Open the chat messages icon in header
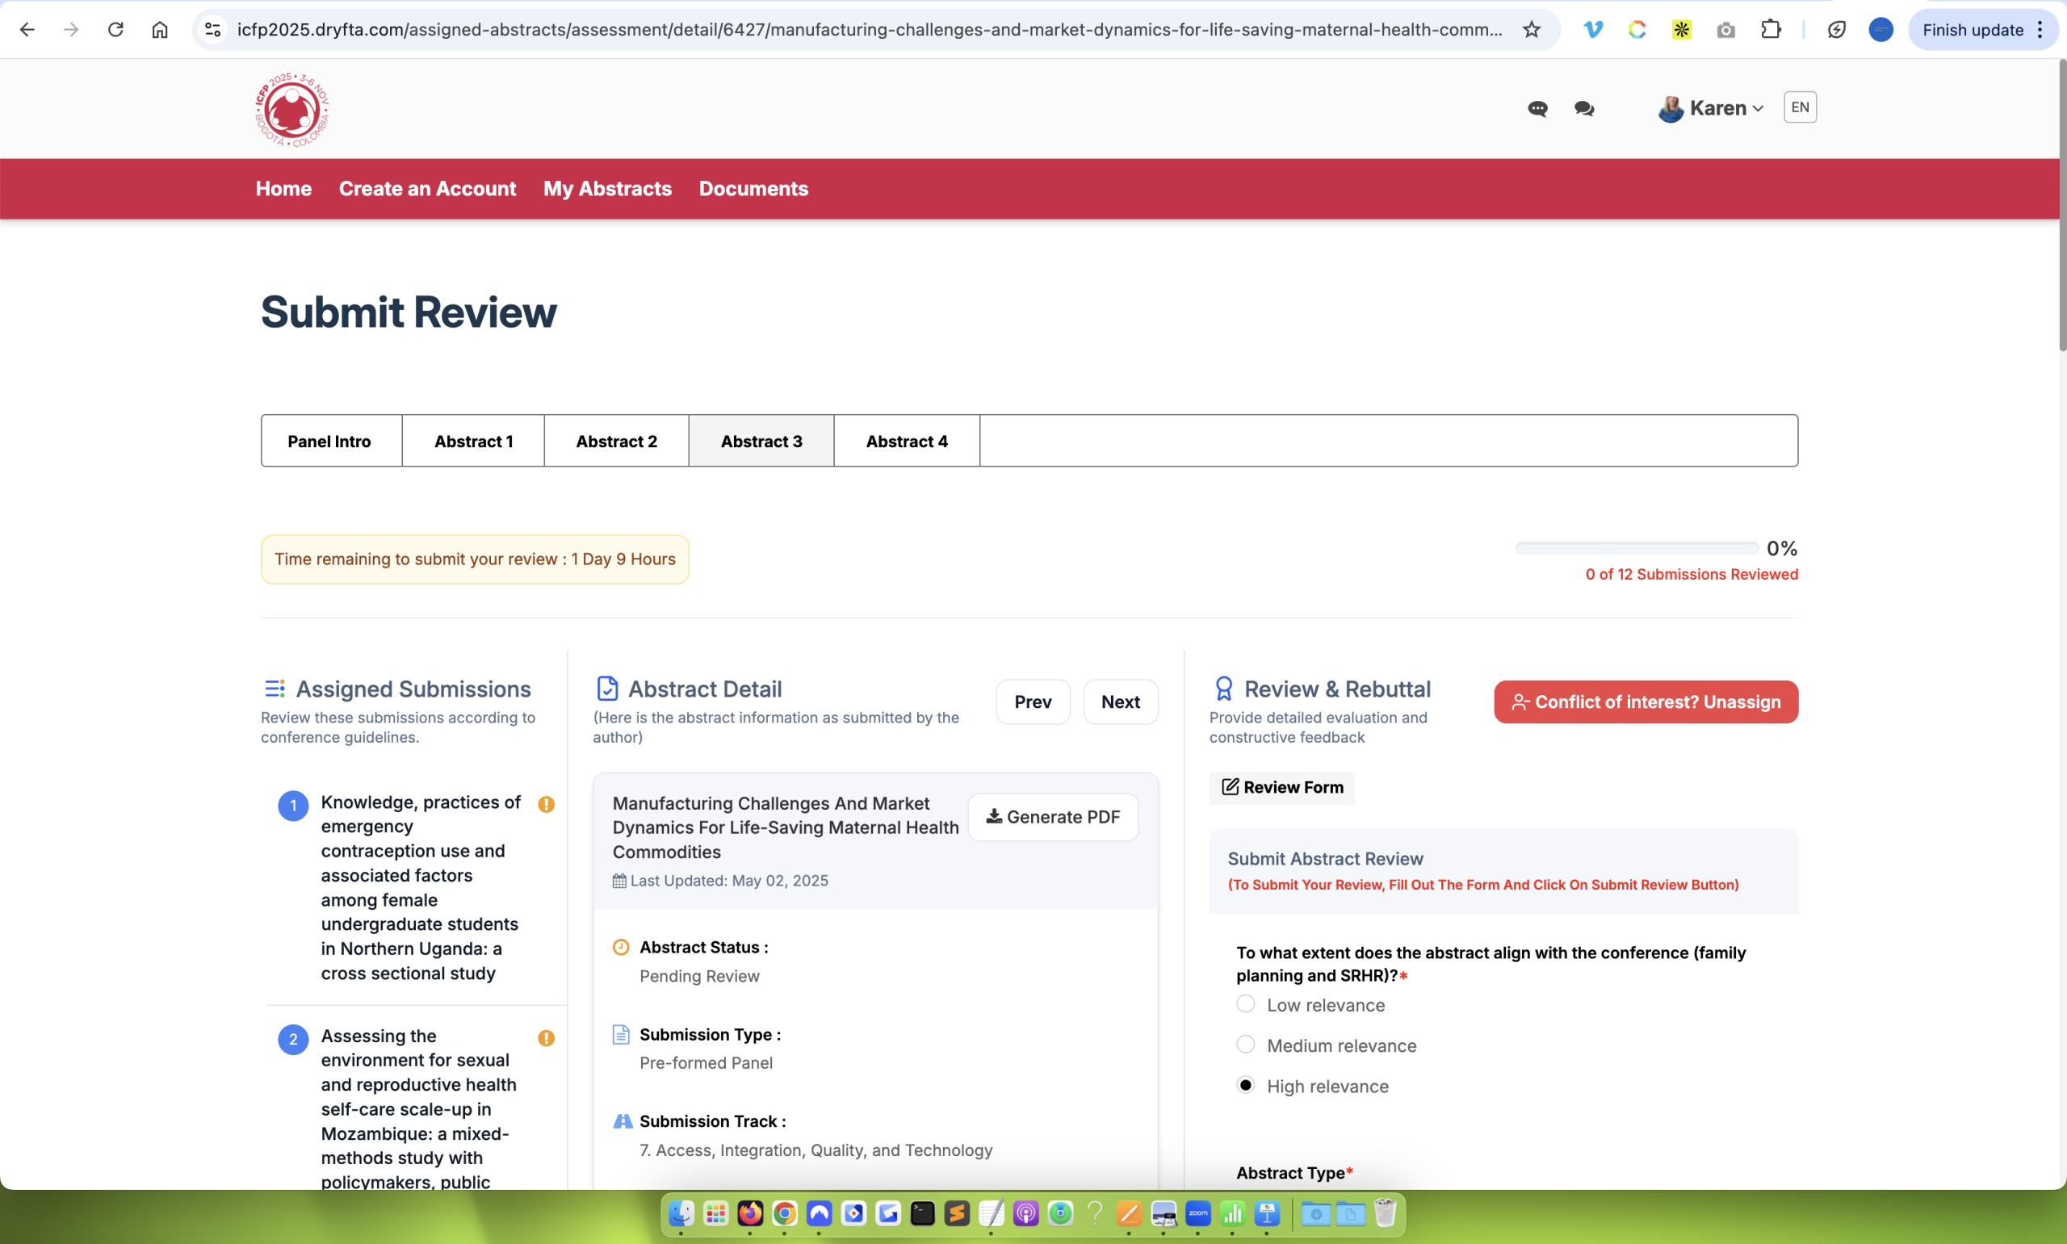This screenshot has width=2067, height=1244. click(1537, 109)
